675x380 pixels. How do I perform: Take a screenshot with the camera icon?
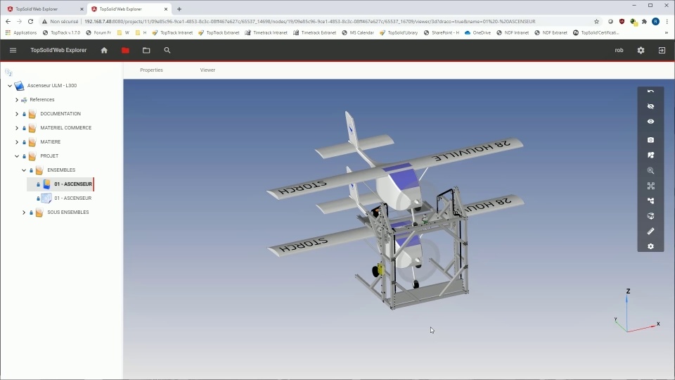coord(650,140)
